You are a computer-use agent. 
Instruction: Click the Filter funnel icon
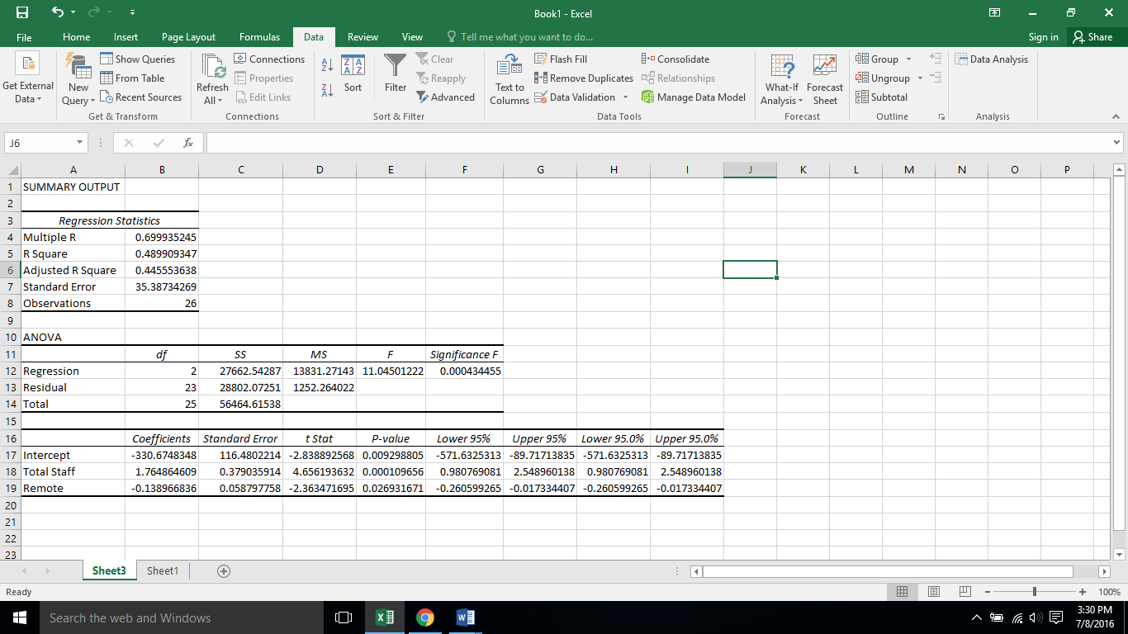(396, 66)
